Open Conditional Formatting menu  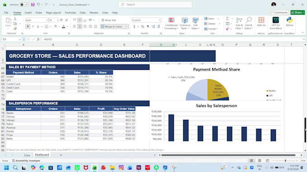pos(171,23)
